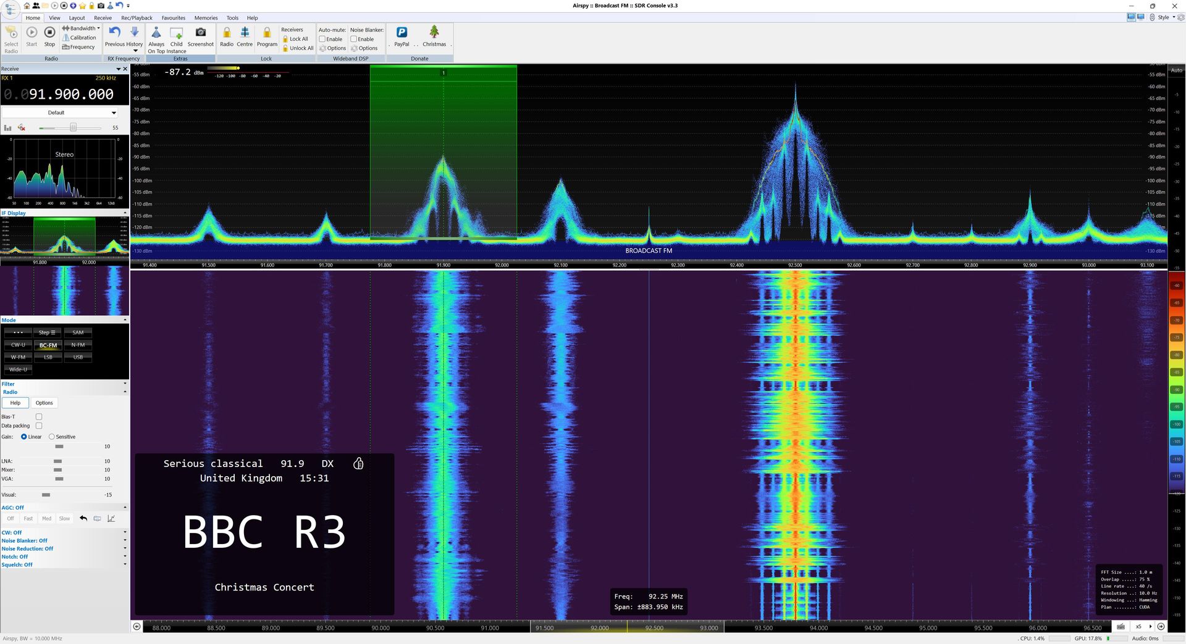Select the Sensitive gain radio button
Image resolution: width=1186 pixels, height=644 pixels.
pos(53,436)
